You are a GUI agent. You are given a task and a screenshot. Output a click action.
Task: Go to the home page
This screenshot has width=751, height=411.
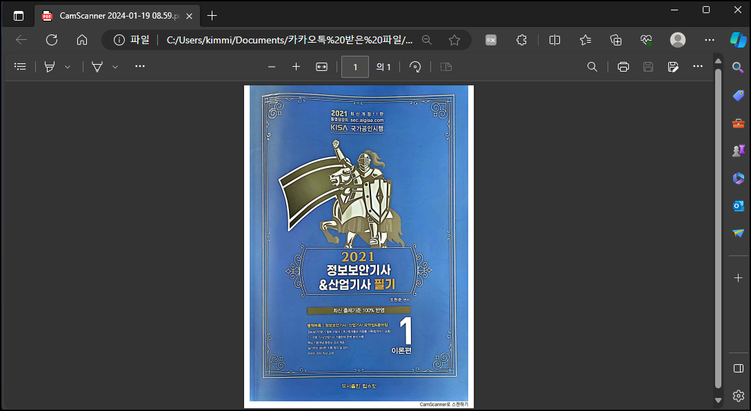pyautogui.click(x=82, y=40)
